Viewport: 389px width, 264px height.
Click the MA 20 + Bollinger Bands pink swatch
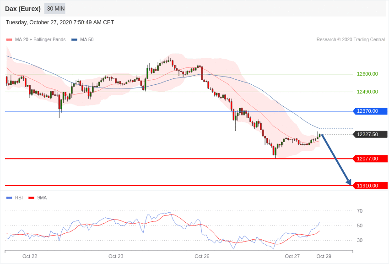[9, 40]
